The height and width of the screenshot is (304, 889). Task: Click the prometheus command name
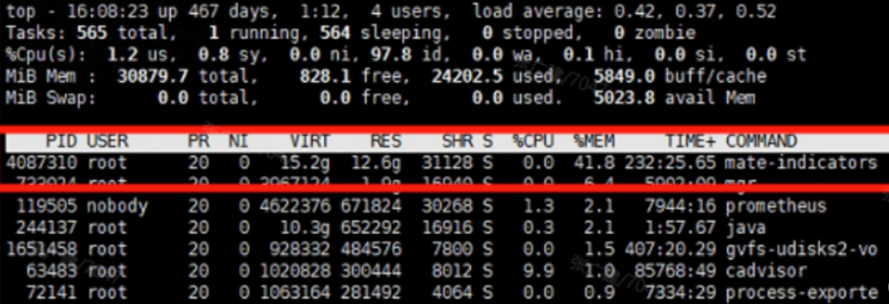point(776,206)
